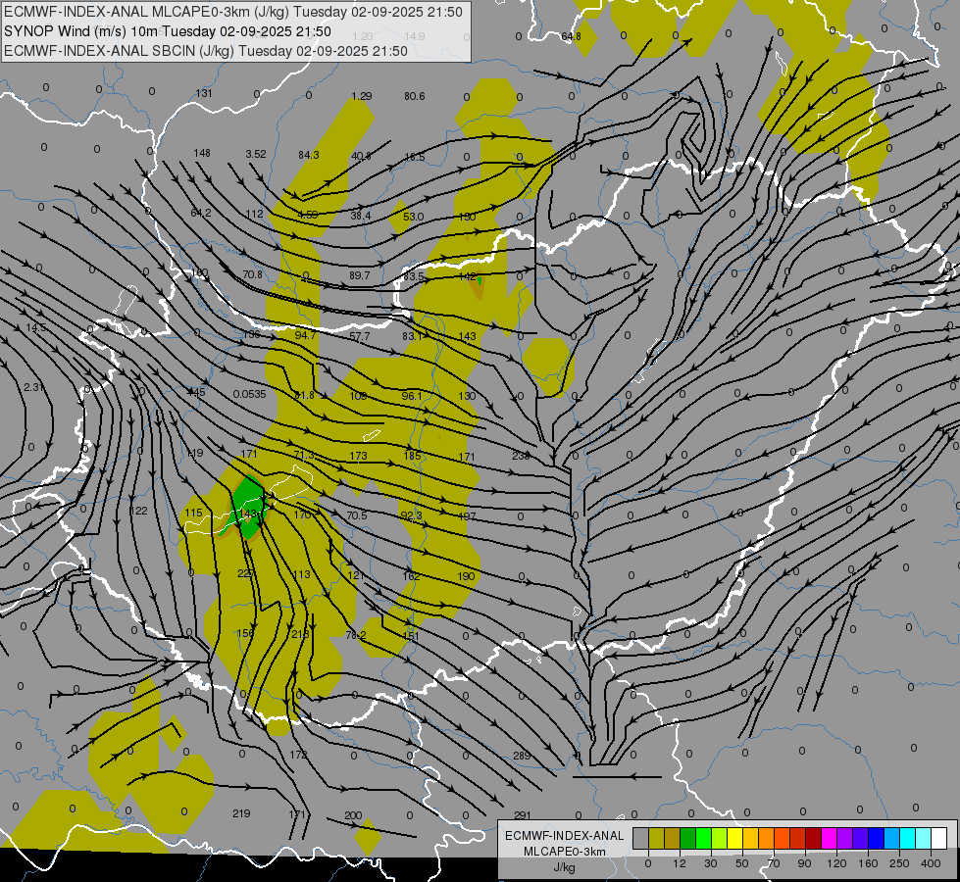Click the map value 197

point(467,516)
